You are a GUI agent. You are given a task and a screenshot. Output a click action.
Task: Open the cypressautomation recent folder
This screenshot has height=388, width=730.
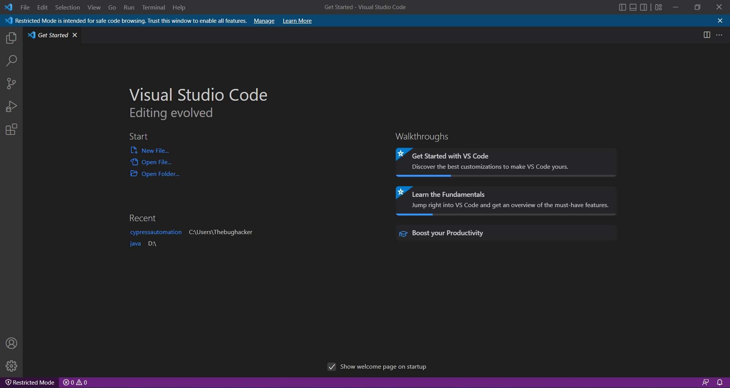pyautogui.click(x=156, y=232)
